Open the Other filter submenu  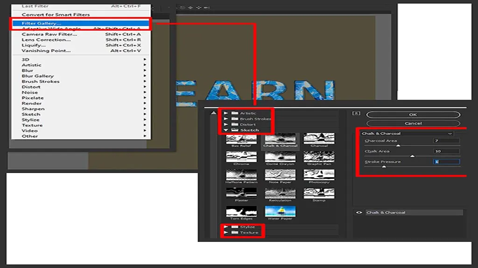81,136
